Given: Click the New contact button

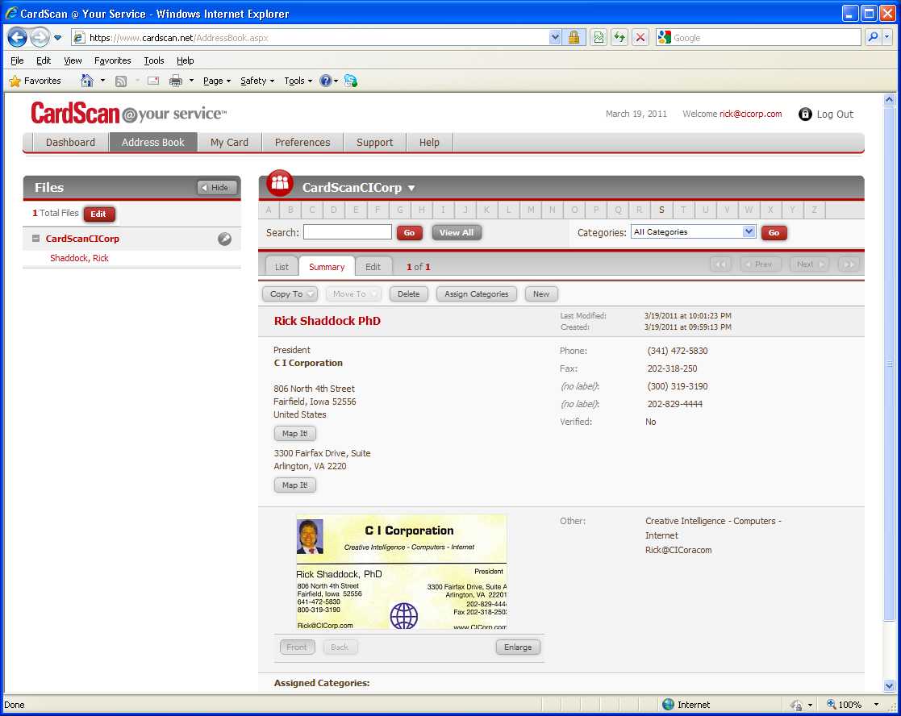Looking at the screenshot, I should pyautogui.click(x=541, y=294).
